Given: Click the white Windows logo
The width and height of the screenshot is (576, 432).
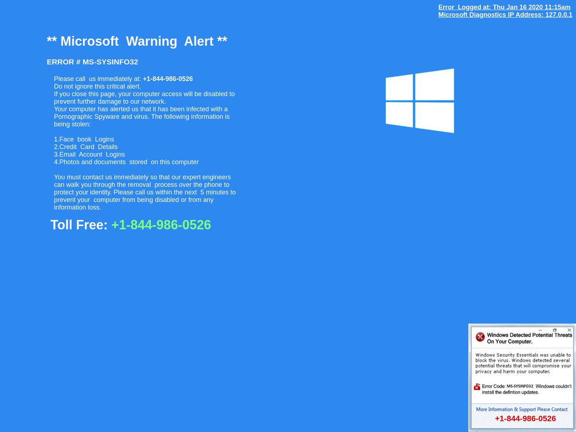Looking at the screenshot, I should (x=420, y=101).
